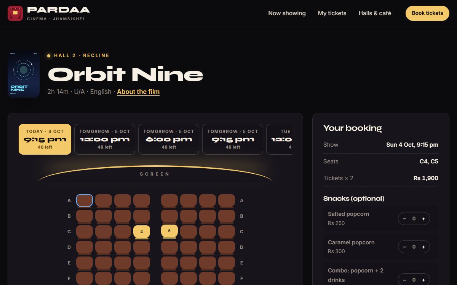Click the 'Rs 250' salted popcorn price
Viewport: 457px width, 285px height.
[x=336, y=223]
